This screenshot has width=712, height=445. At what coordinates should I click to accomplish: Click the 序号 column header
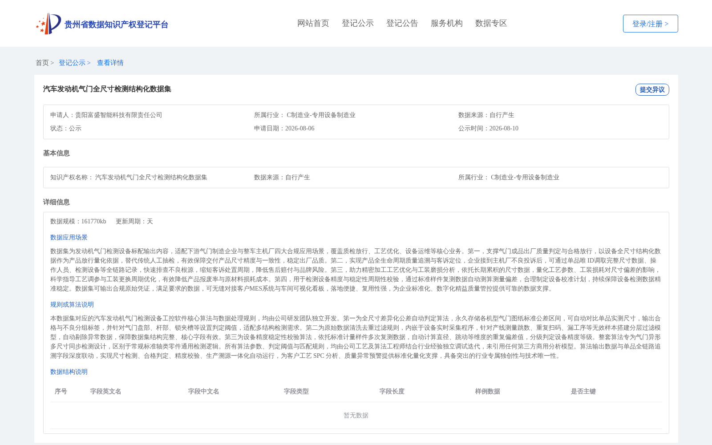coord(61,391)
